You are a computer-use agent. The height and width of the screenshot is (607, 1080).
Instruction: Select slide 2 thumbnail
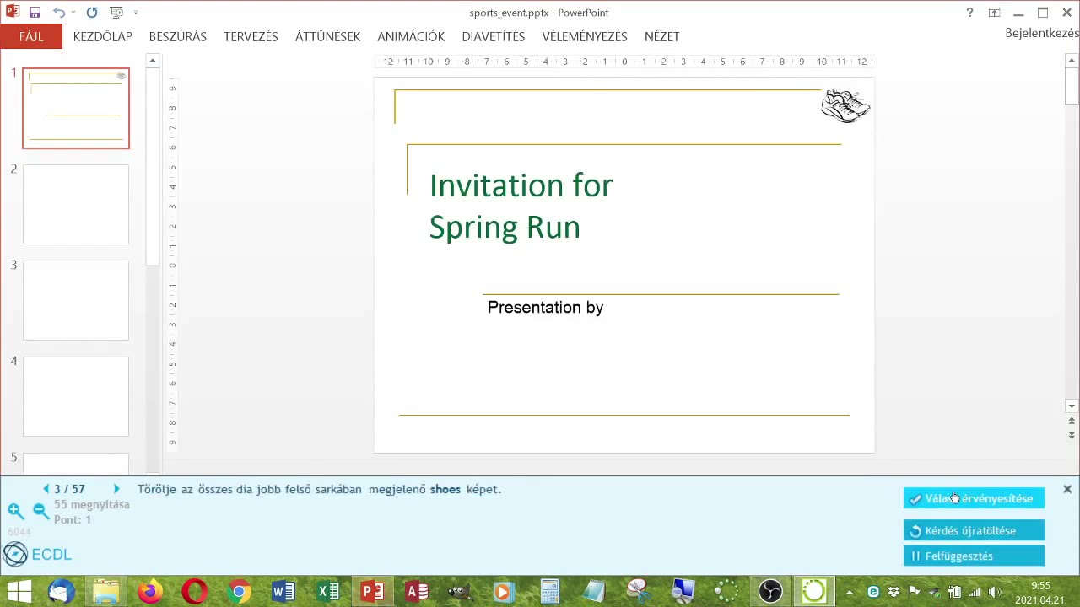tap(76, 204)
